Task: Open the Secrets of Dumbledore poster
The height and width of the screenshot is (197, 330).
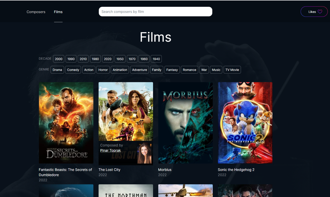Action: 66,123
